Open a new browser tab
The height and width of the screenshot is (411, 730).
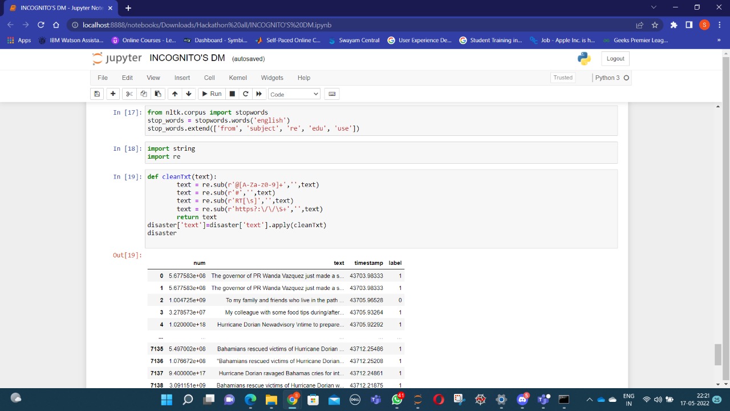[x=128, y=8]
